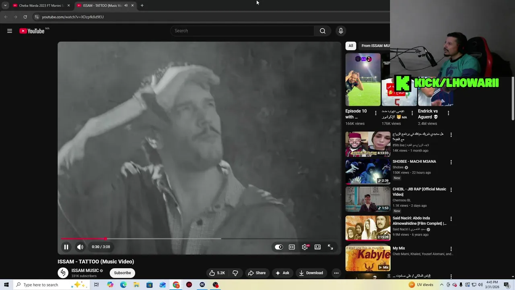Open the Ask AI button
Image resolution: width=515 pixels, height=290 pixels.
tap(282, 273)
